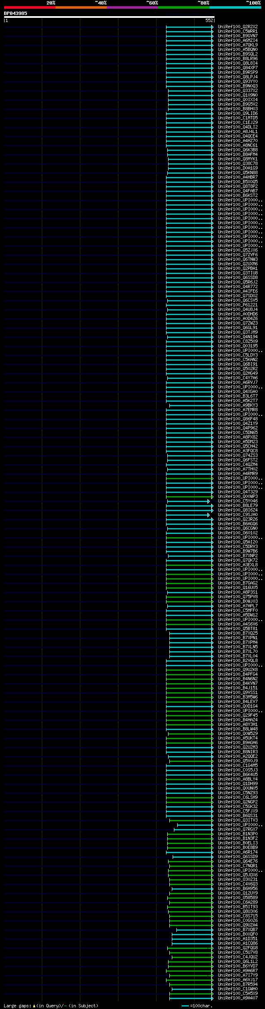Click hit label UniRef100_Q337X2
The width and height of the screenshot is (265, 1009).
[238, 91]
